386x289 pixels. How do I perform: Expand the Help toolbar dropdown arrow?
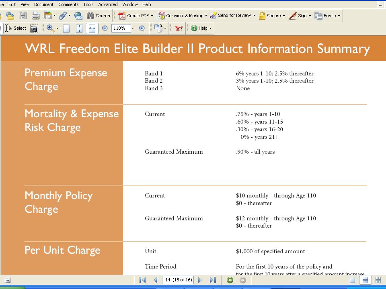(210, 28)
